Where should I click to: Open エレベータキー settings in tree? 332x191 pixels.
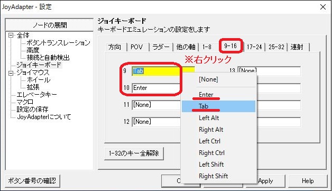click(x=36, y=95)
